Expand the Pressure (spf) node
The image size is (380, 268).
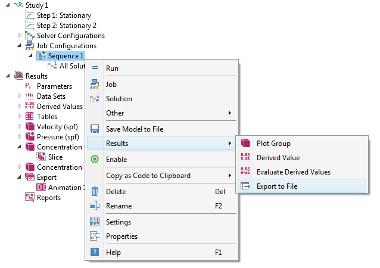(x=20, y=136)
